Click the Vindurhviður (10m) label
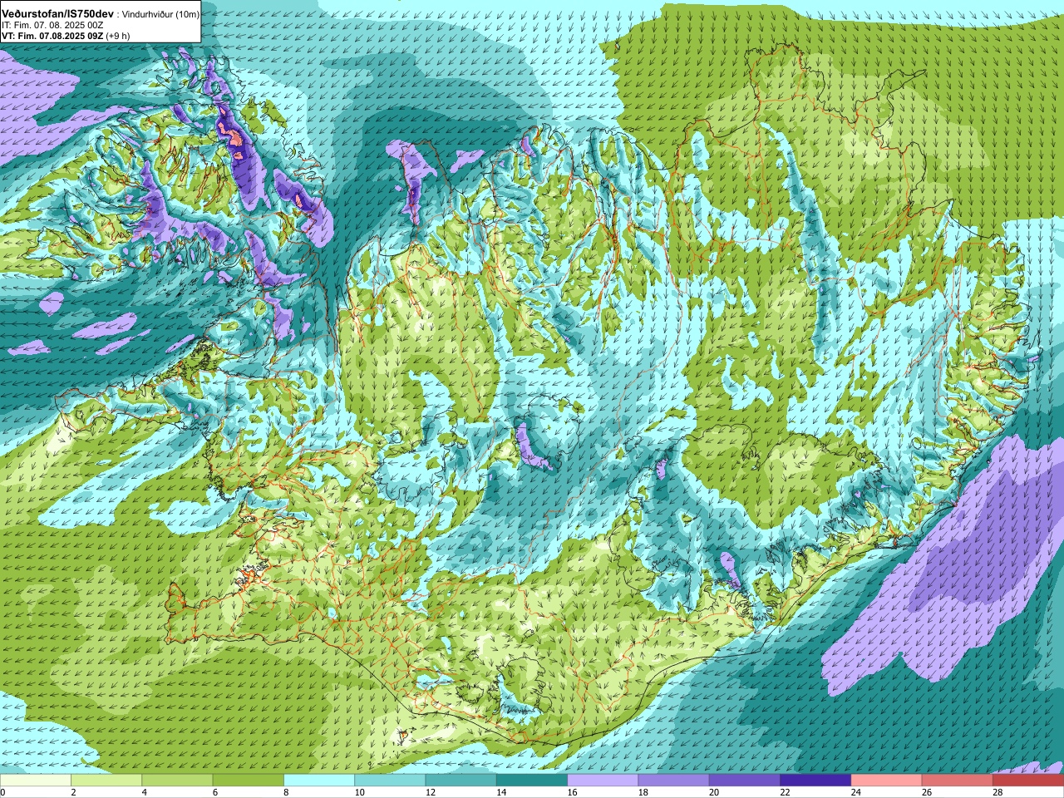The width and height of the screenshot is (1064, 798). pos(160,15)
